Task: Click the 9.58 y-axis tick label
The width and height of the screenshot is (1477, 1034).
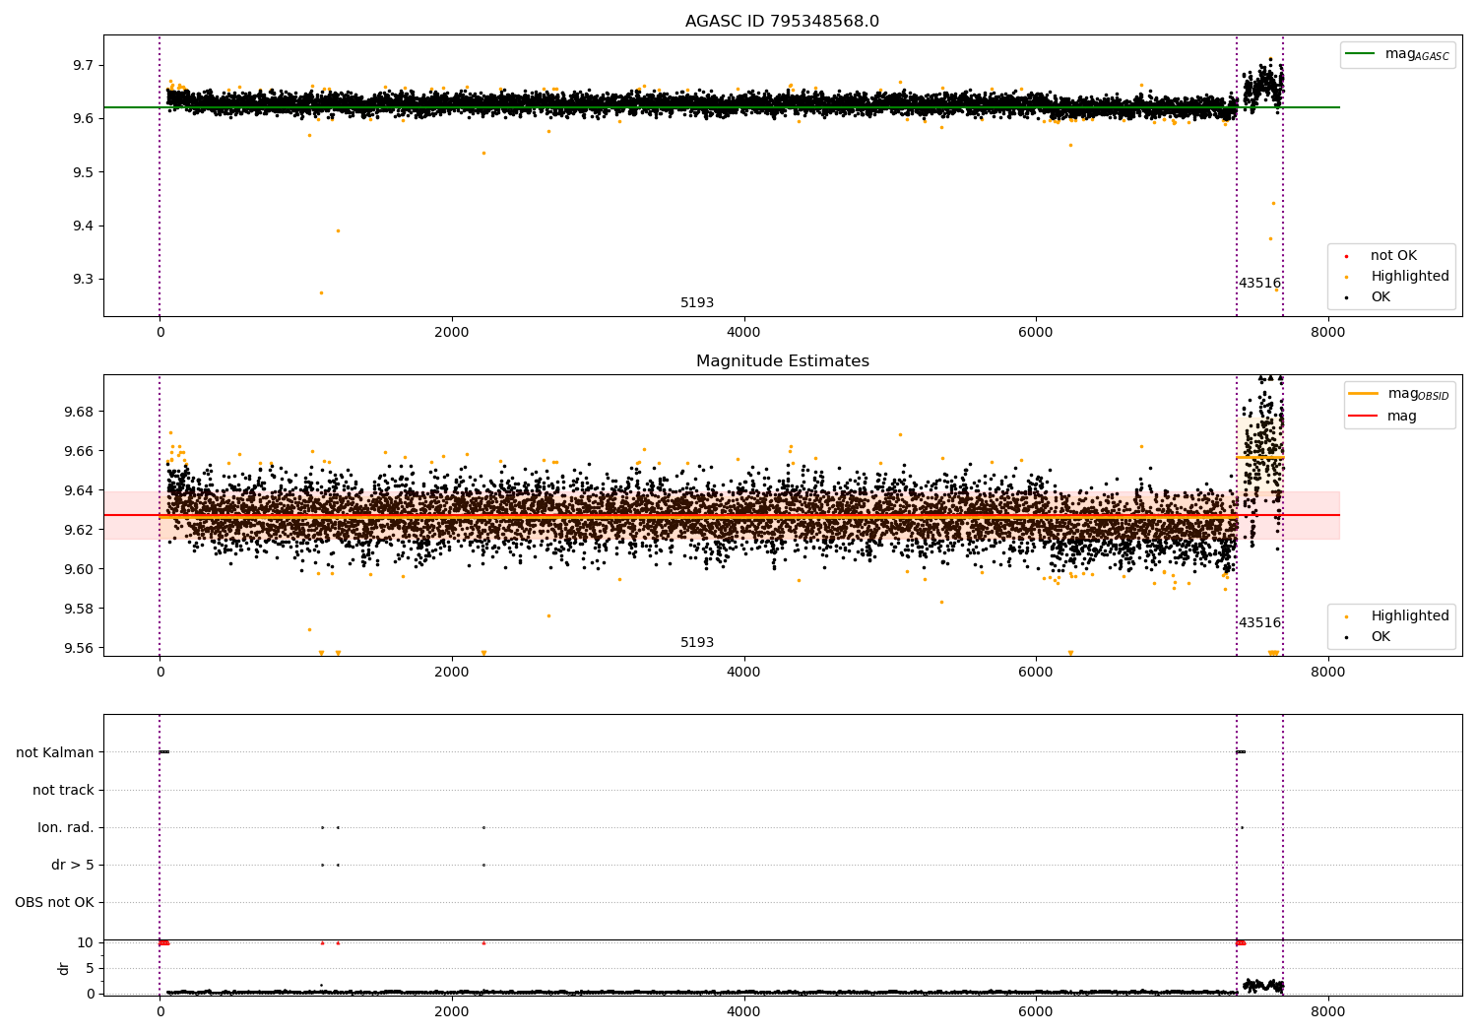Action: pos(79,609)
